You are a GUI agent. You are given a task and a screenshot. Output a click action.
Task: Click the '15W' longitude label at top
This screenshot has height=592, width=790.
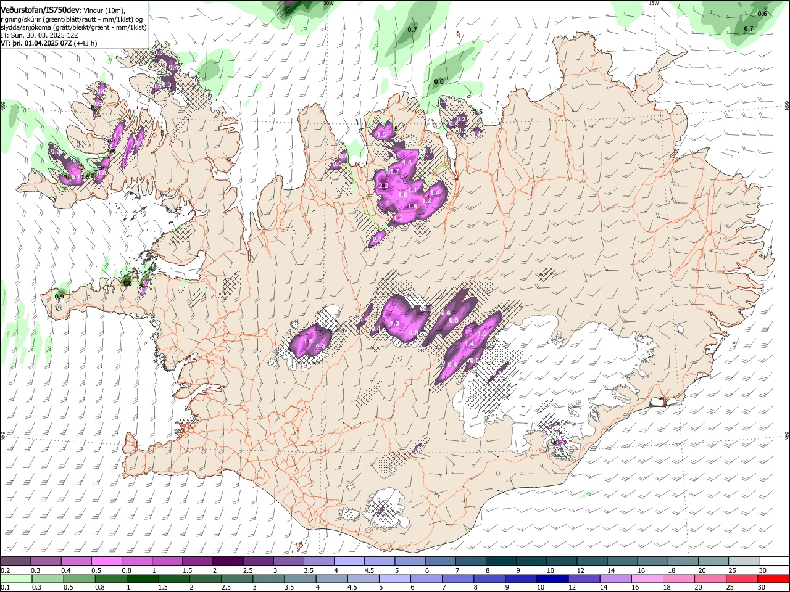[654, 3]
